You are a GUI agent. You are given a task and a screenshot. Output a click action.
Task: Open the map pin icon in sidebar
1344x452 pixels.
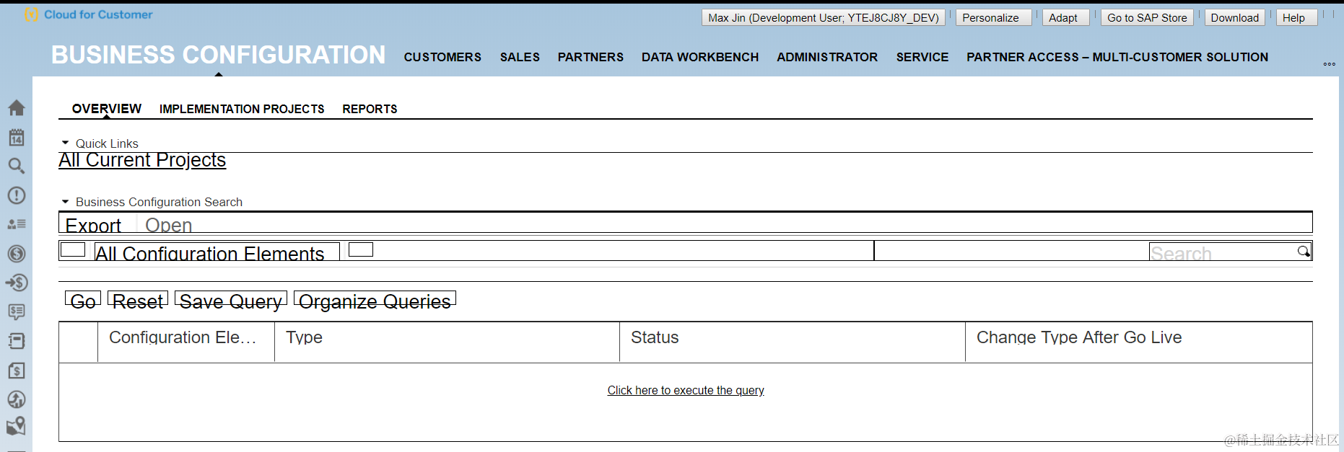[x=17, y=426]
